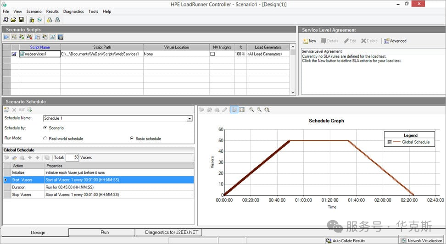Screen dimensions: 446x244
Task: Create a new schedule with the New Schedule icon
Action: tap(6, 110)
